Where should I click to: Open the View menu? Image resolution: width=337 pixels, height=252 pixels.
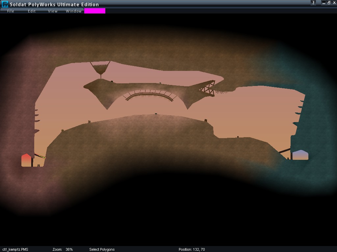coord(53,11)
